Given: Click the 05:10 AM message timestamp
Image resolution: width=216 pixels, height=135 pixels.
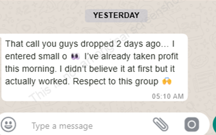Looking at the screenshot, I should (168, 96).
